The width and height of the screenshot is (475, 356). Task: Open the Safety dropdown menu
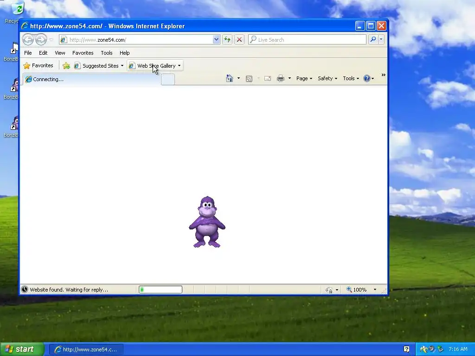(327, 78)
